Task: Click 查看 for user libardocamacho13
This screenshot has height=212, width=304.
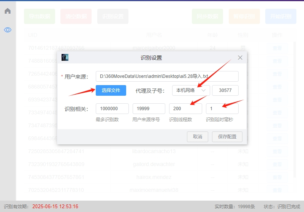Action: (x=277, y=151)
